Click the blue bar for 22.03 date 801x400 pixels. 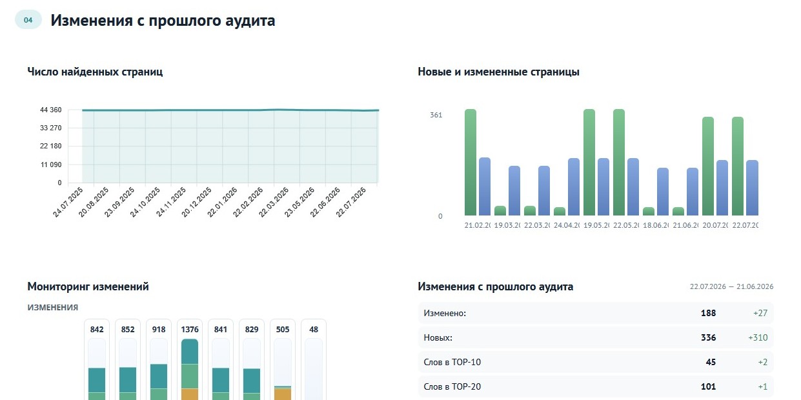click(x=544, y=190)
